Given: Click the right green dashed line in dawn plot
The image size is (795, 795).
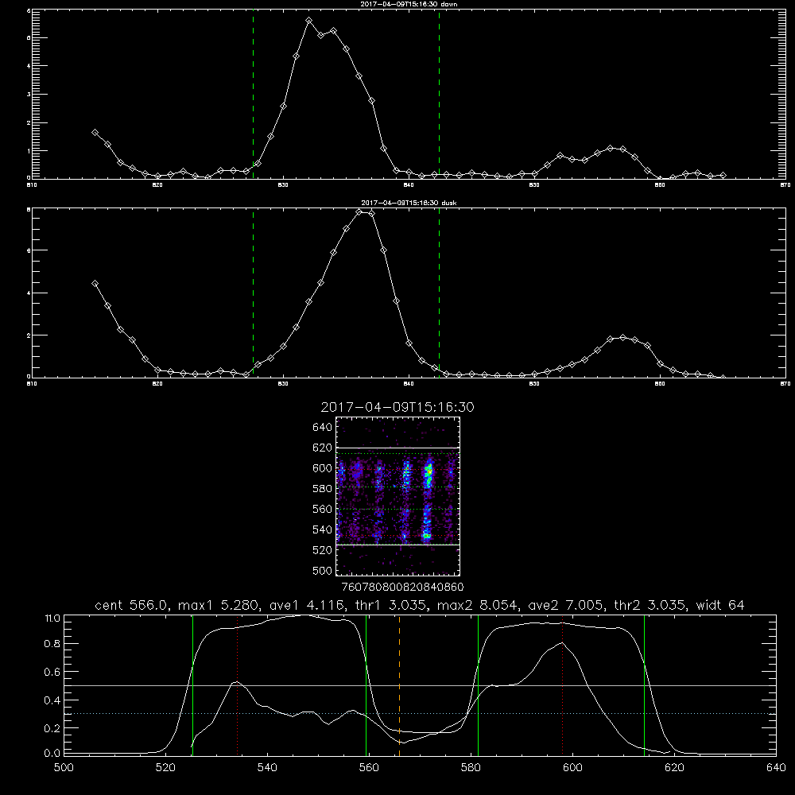Looking at the screenshot, I should coord(439,94).
